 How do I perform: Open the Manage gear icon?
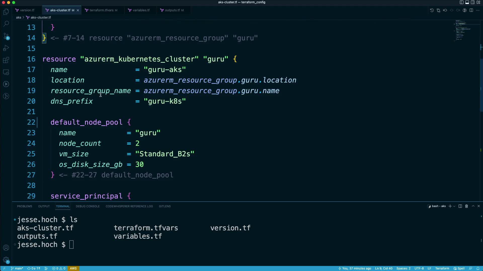click(x=6, y=260)
